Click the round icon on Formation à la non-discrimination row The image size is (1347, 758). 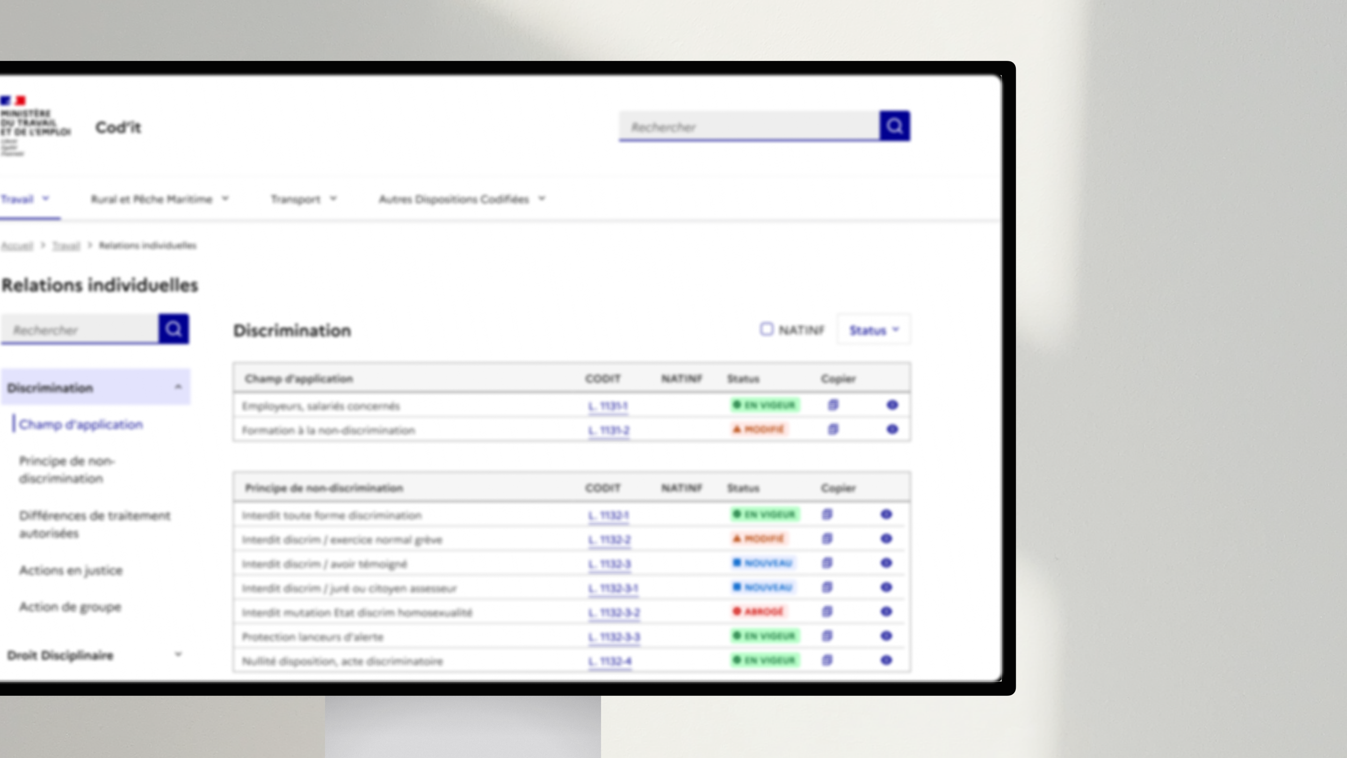tap(892, 430)
